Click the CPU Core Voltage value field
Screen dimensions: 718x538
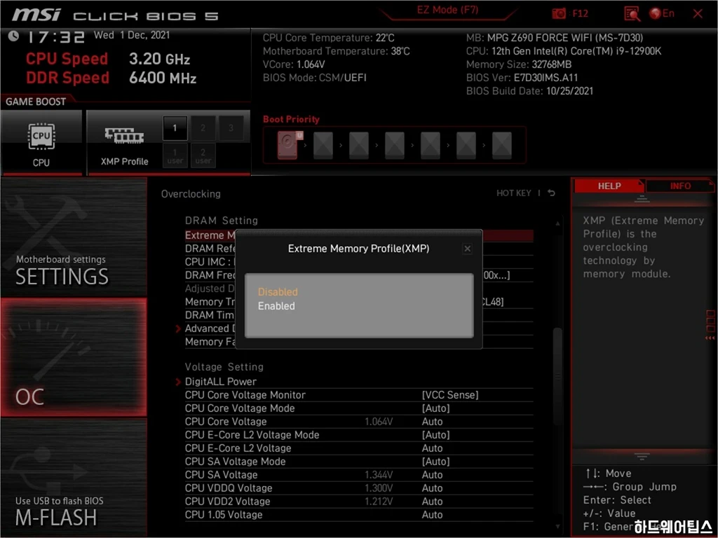(x=433, y=422)
